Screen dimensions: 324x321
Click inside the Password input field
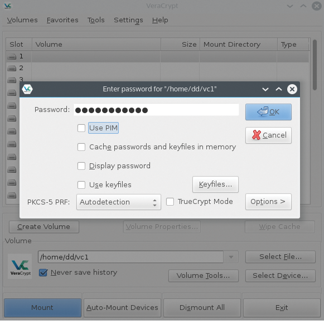point(156,110)
